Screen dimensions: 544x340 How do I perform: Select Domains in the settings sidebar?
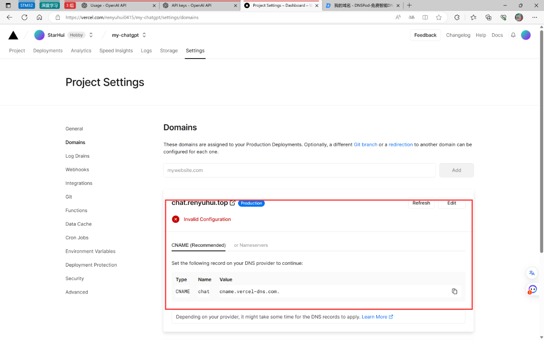click(75, 142)
